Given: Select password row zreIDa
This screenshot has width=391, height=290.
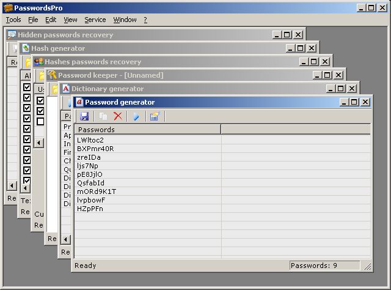Looking at the screenshot, I should tap(148, 157).
